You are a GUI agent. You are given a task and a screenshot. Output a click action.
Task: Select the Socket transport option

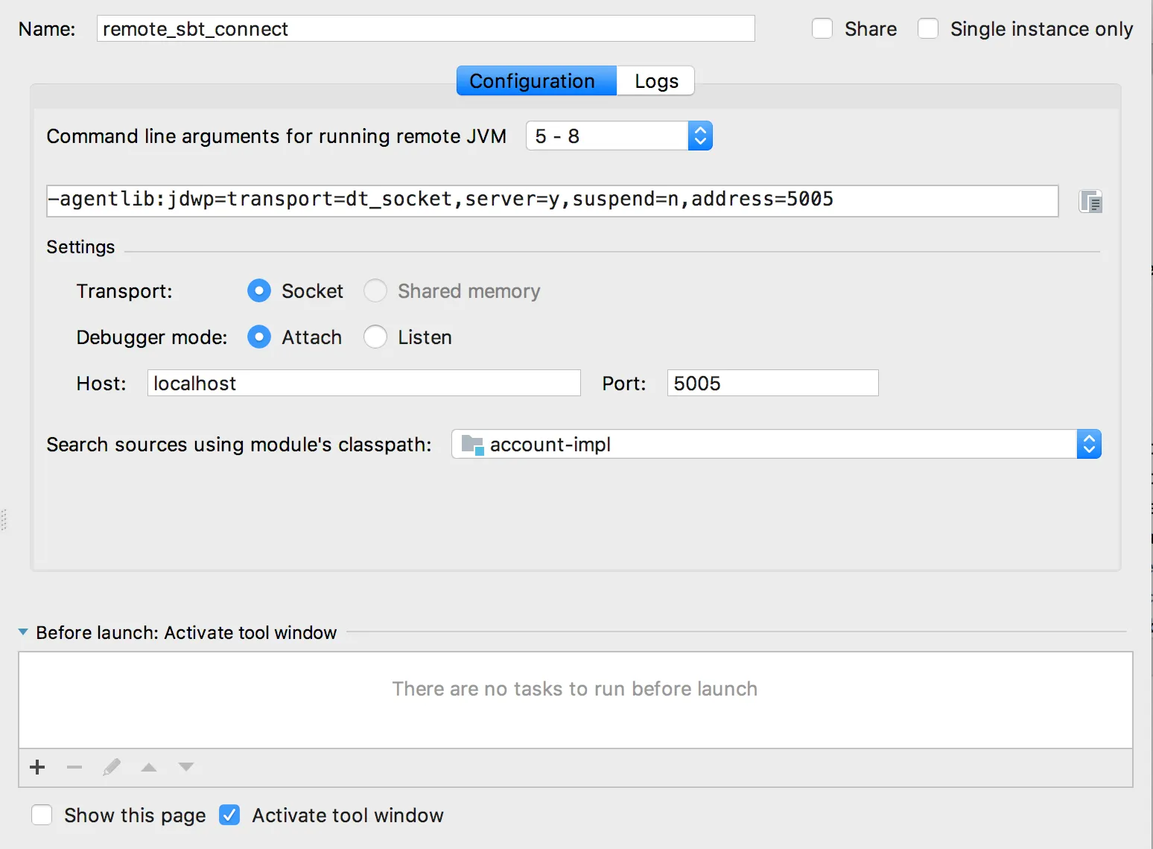(259, 291)
